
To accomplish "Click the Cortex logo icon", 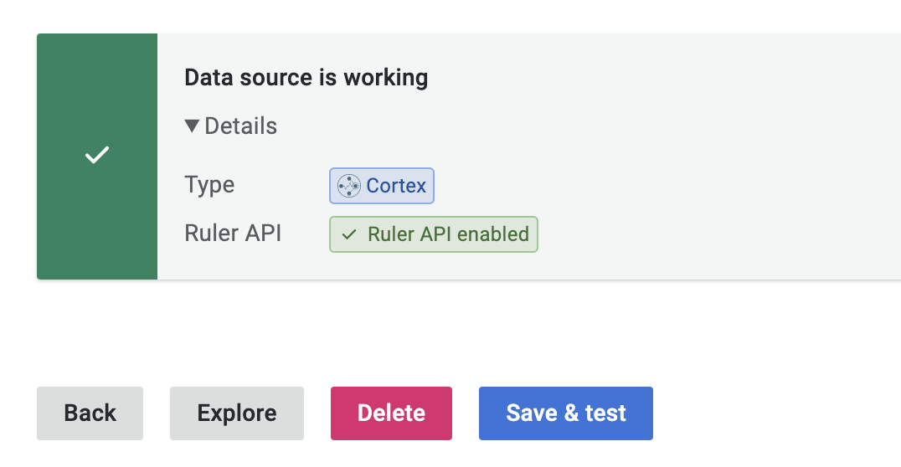I will (348, 186).
